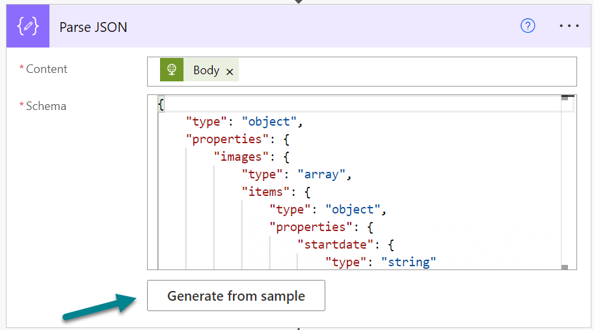The height and width of the screenshot is (330, 594).
Task: Select the Body dynamic content token label
Action: tap(206, 70)
